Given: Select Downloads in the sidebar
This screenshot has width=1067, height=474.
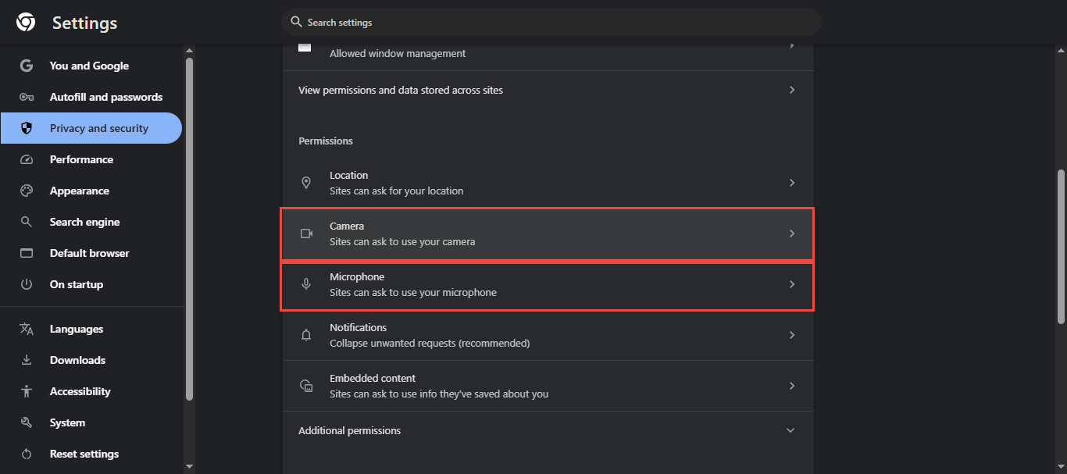Looking at the screenshot, I should tap(77, 360).
